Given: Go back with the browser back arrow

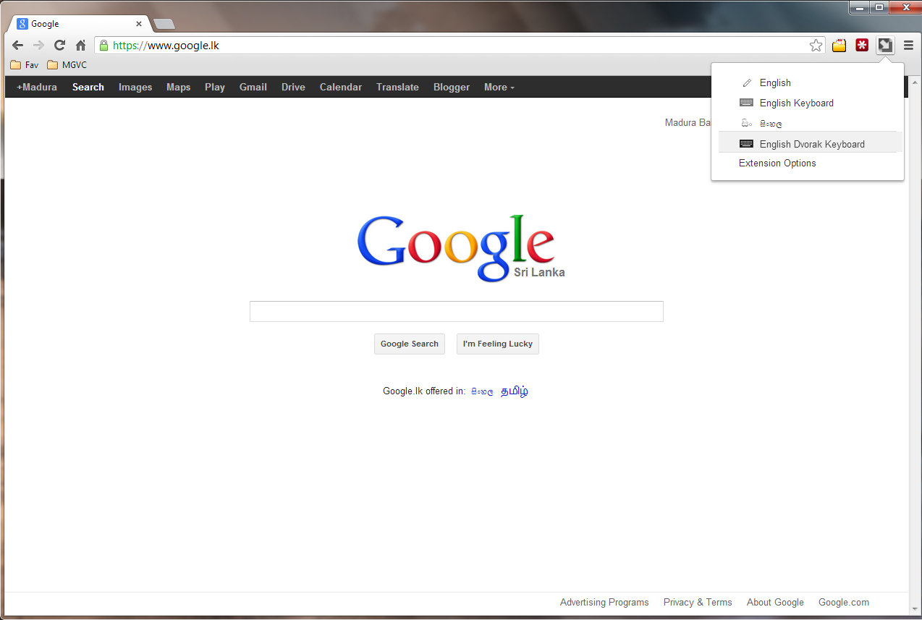Looking at the screenshot, I should 18,46.
